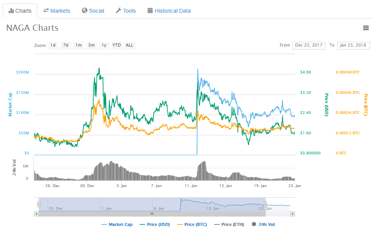
Task: Click the $100M market cap axis label
Action: click(x=23, y=113)
